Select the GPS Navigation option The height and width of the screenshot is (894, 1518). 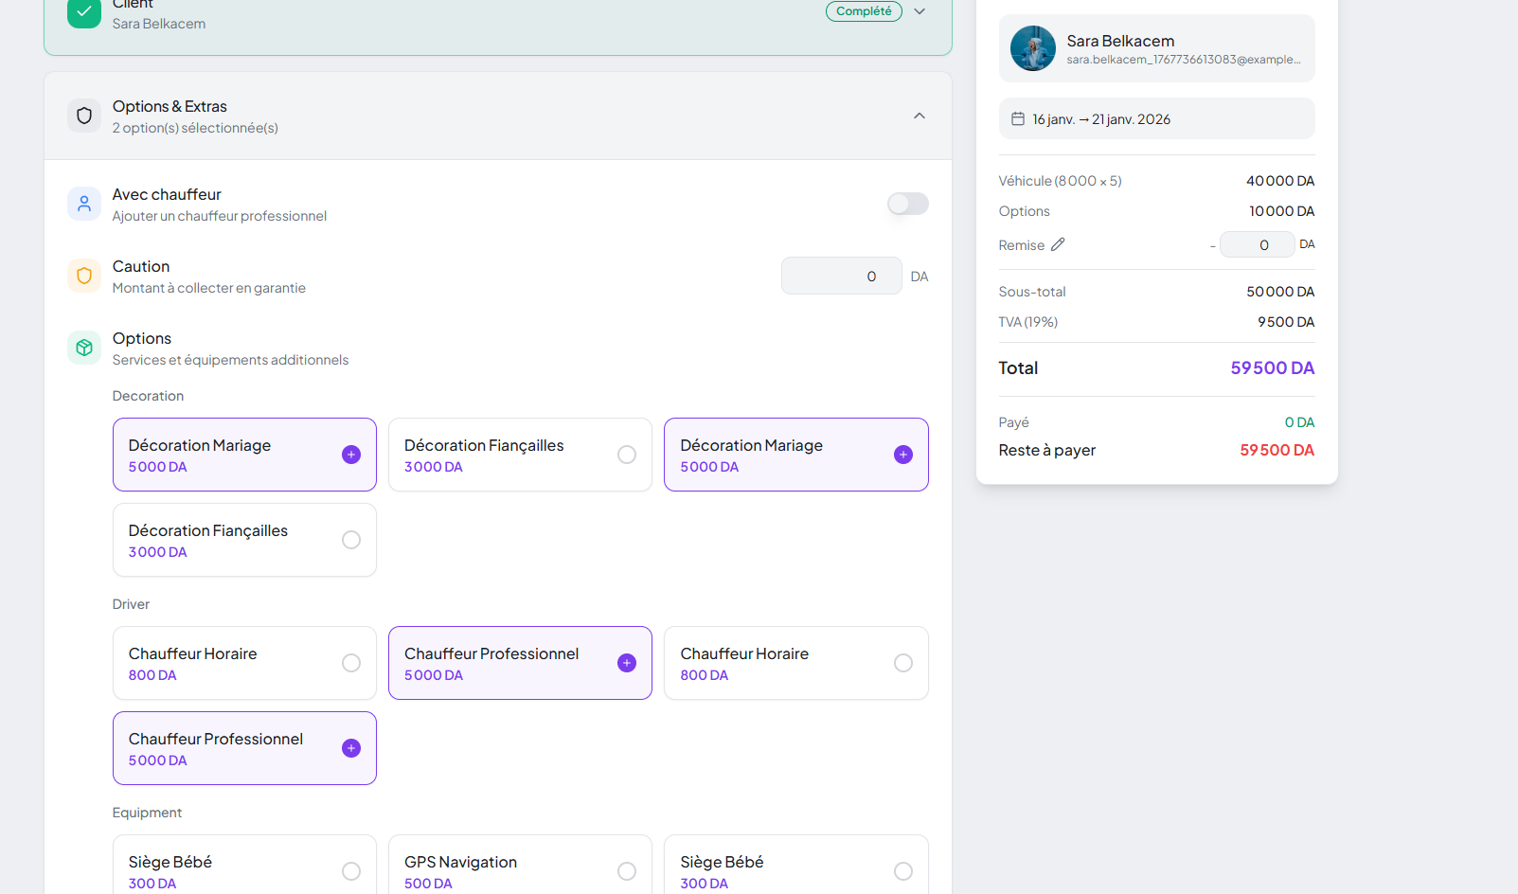[x=520, y=869]
